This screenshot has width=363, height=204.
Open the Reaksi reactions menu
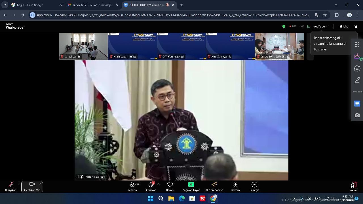[x=170, y=187]
